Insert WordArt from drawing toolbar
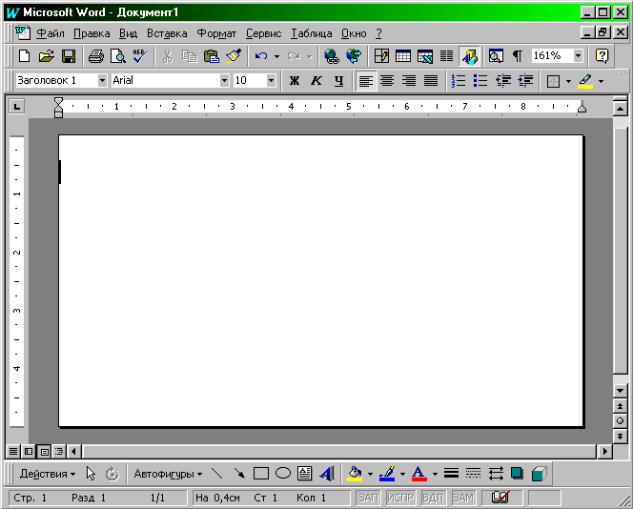This screenshot has width=633, height=509. pos(327,473)
